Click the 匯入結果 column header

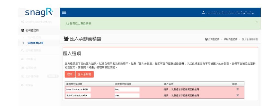point(168,84)
